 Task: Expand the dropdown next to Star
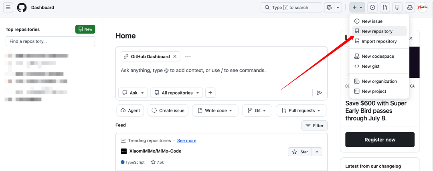(317, 152)
